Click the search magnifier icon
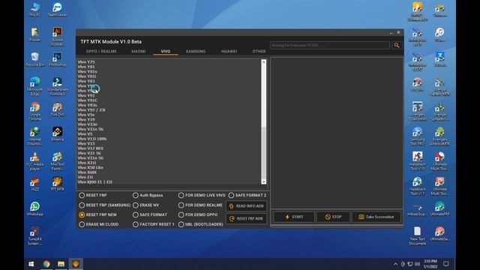 point(397,45)
